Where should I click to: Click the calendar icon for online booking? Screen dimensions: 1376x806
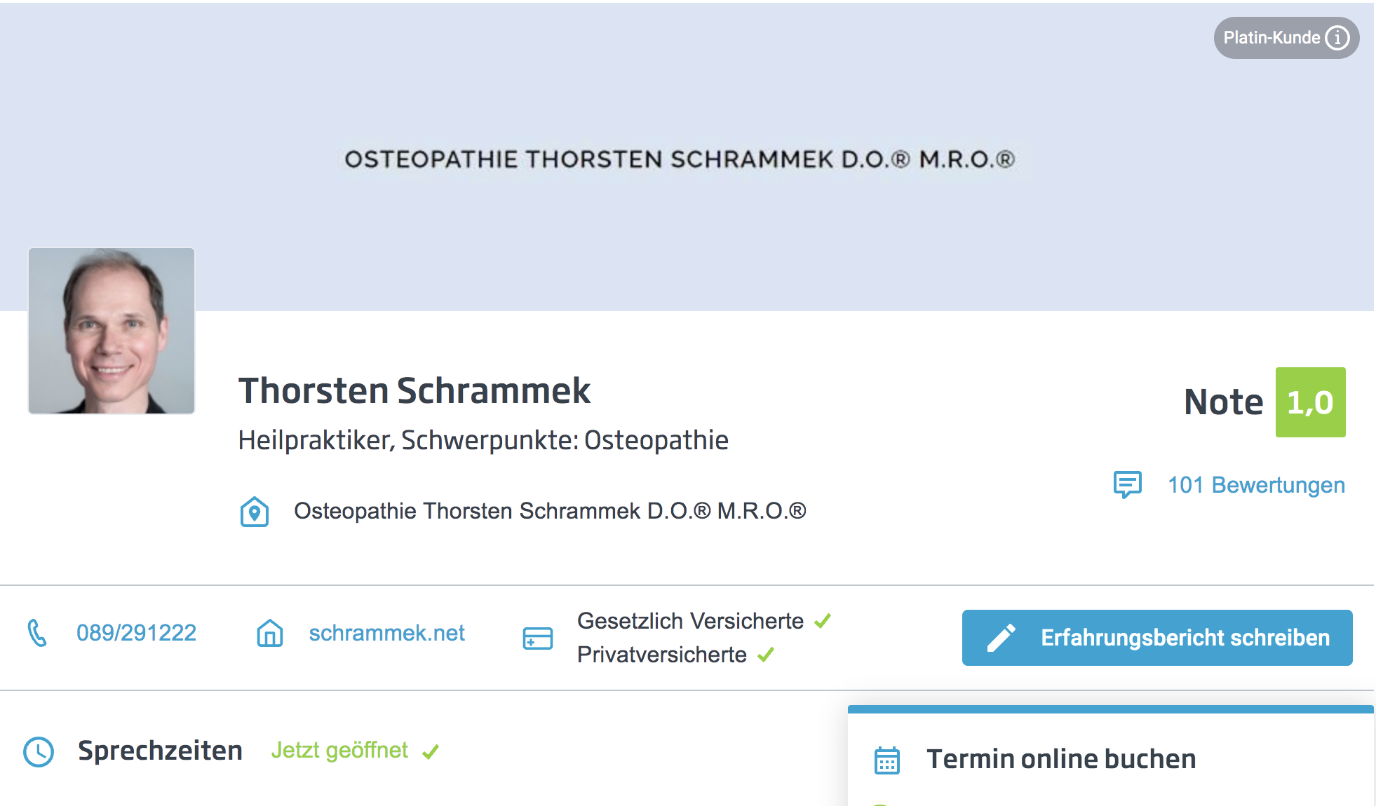coord(887,760)
